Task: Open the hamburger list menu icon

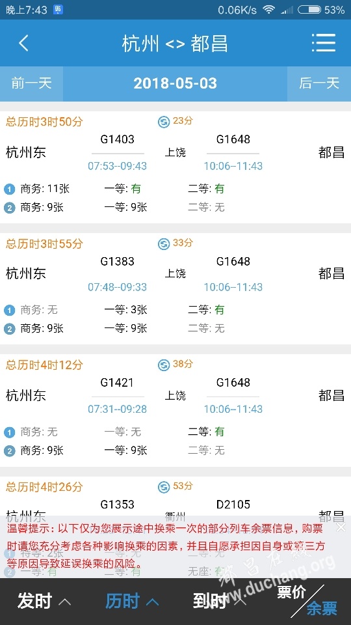Action: tap(324, 43)
